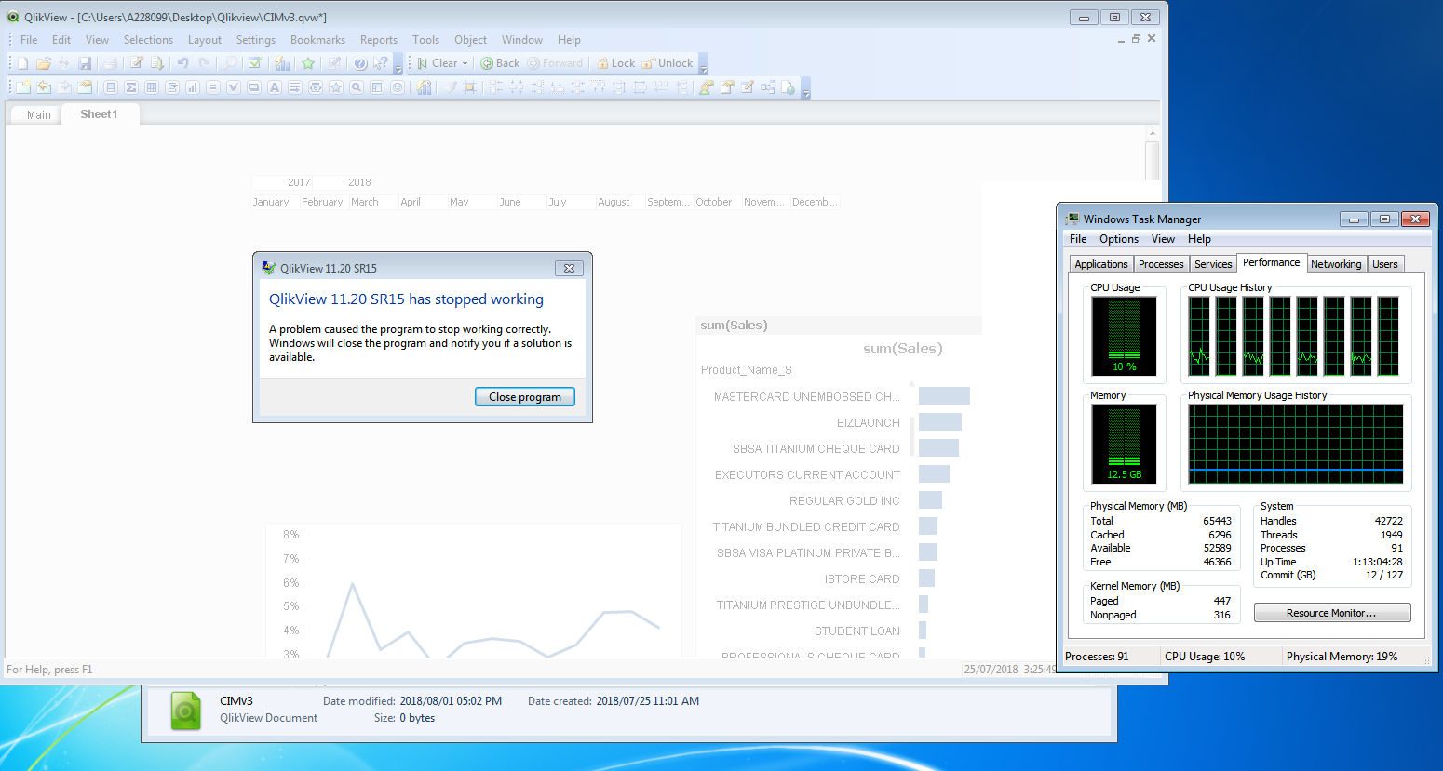Select the February month value
The height and width of the screenshot is (771, 1443).
322,202
